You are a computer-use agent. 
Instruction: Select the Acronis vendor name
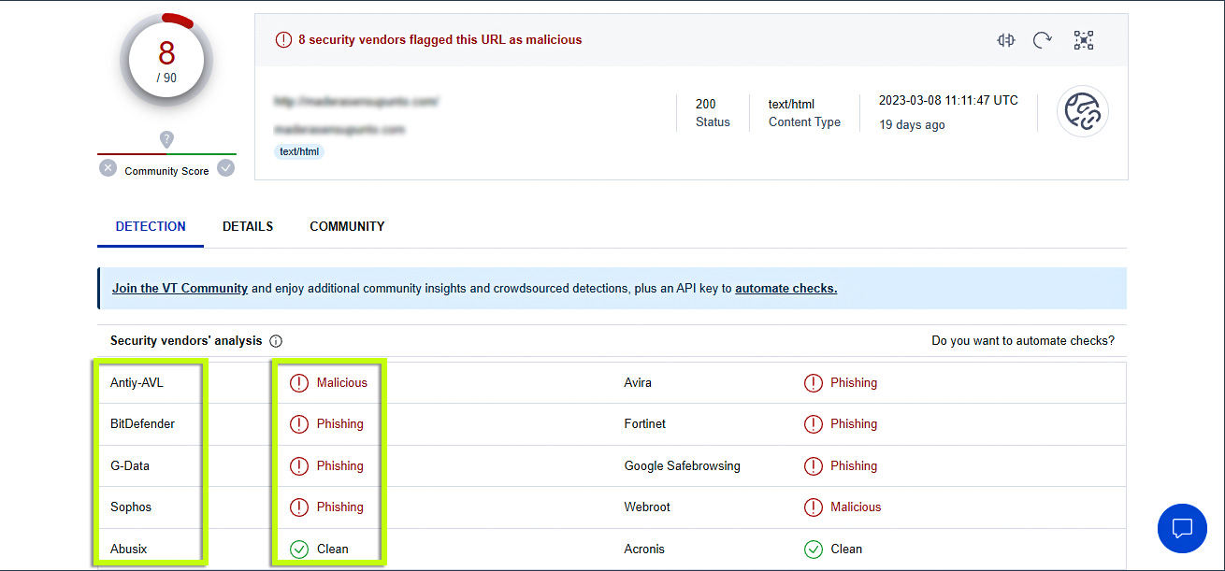tap(644, 549)
